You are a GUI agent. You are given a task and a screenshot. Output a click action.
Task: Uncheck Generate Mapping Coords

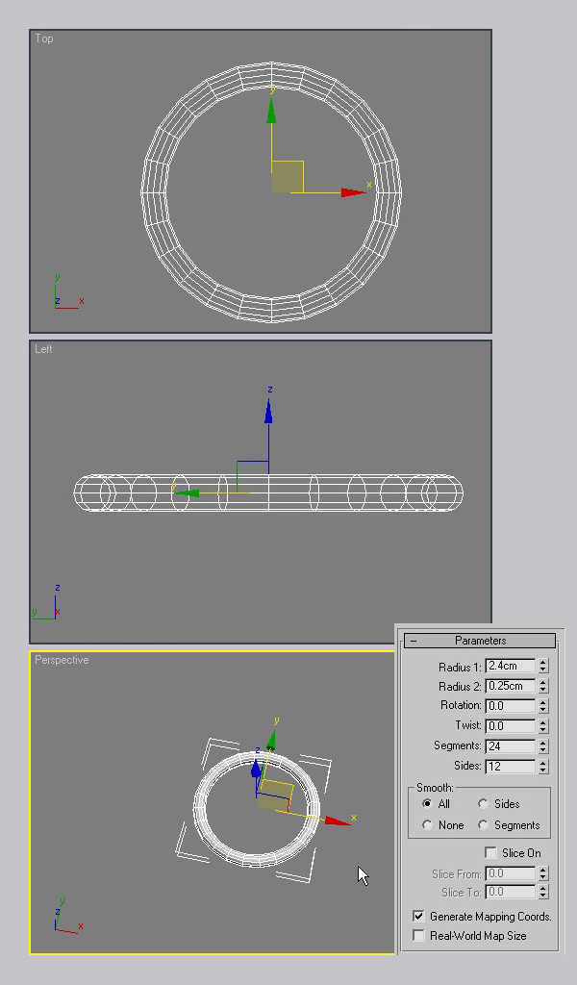click(x=418, y=917)
